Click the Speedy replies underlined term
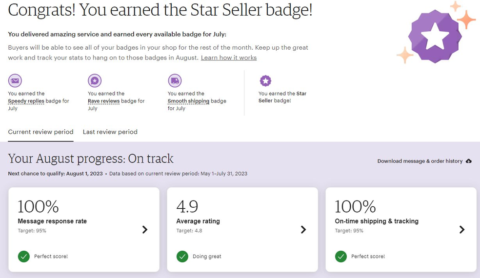The width and height of the screenshot is (480, 278). 26,101
